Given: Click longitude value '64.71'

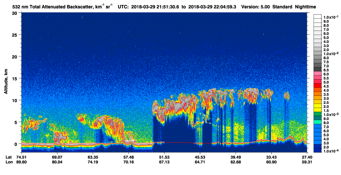Looking at the screenshot, I should (200, 162).
